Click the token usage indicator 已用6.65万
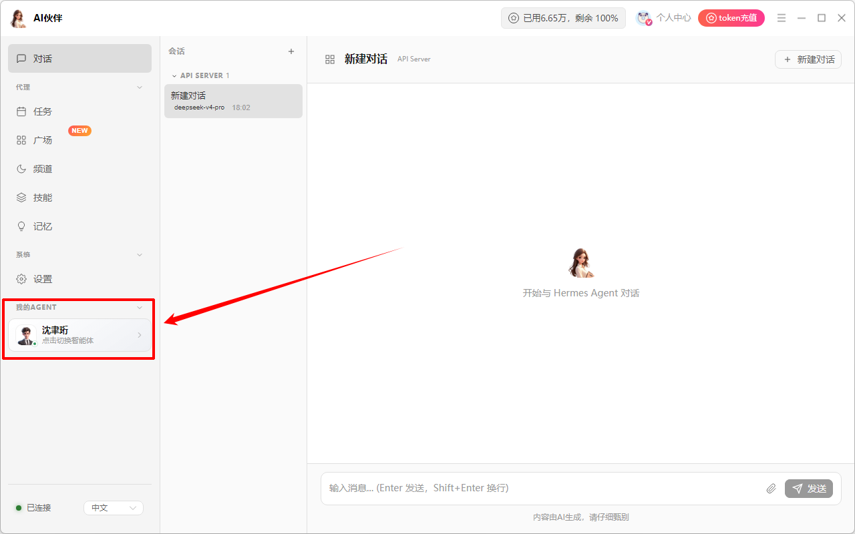 563,18
